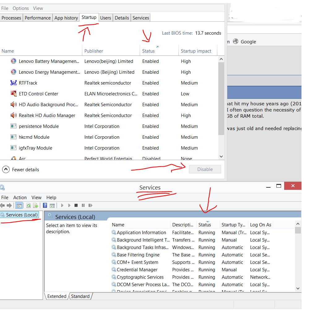Open the Options menu in Task Manager
The width and height of the screenshot is (316, 310).
pos(20,8)
